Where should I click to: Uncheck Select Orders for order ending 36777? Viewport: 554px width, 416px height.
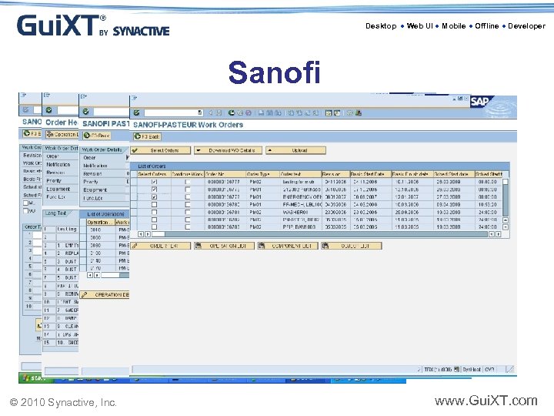(154, 182)
